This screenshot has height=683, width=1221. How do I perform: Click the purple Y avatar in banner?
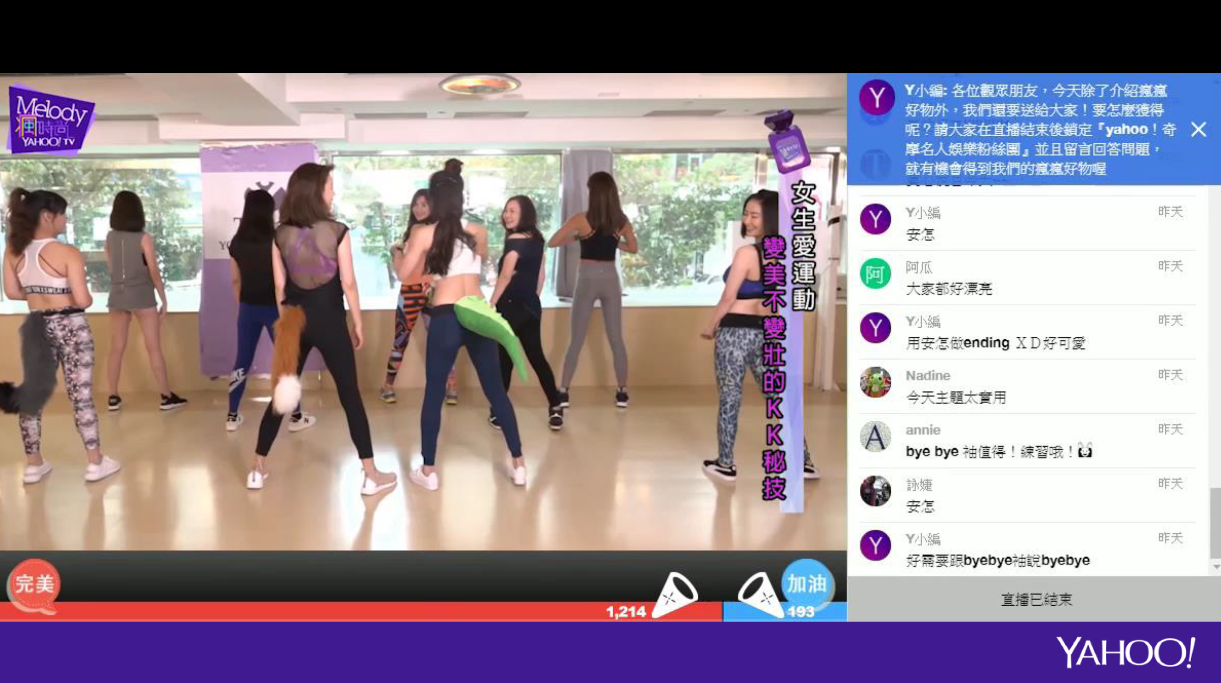876,97
